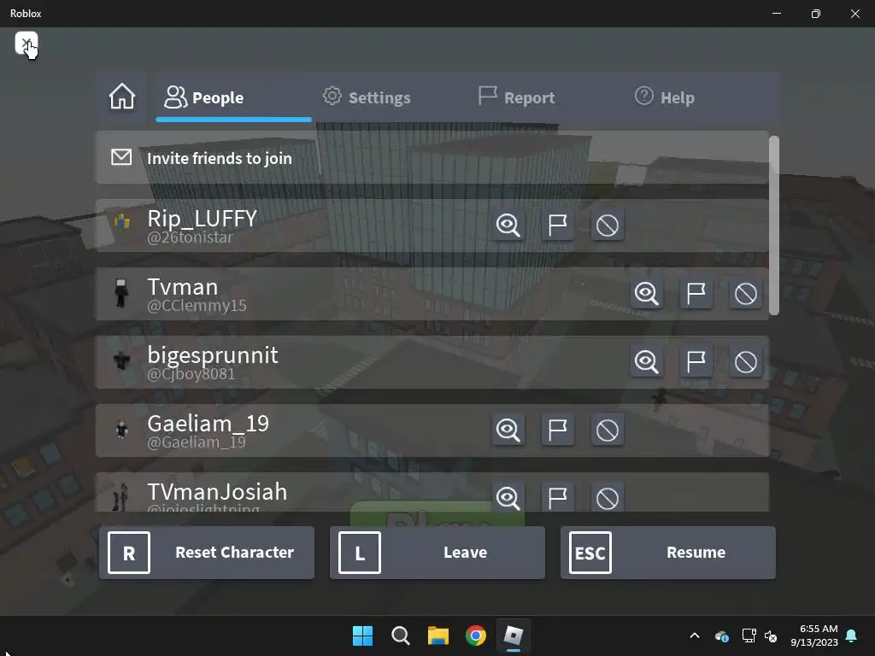Screen dimensions: 875x656
Task: Block player Gaeliam_19
Action: [x=608, y=430]
